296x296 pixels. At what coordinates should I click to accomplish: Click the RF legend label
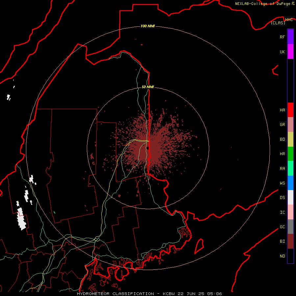282,37
